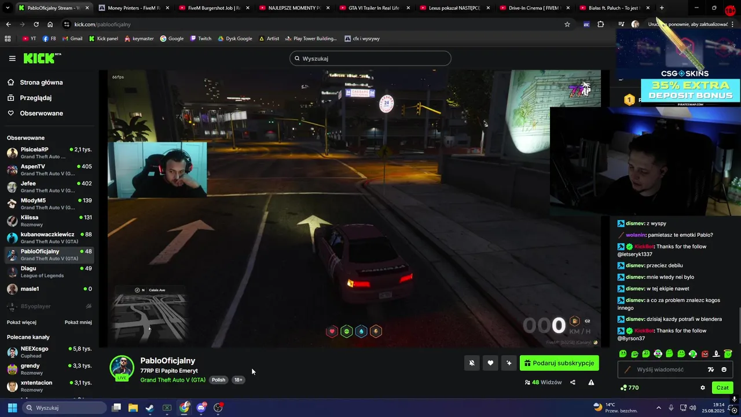This screenshot has width=741, height=417.
Task: Open Obserwowane in sidebar
Action: (x=34, y=113)
